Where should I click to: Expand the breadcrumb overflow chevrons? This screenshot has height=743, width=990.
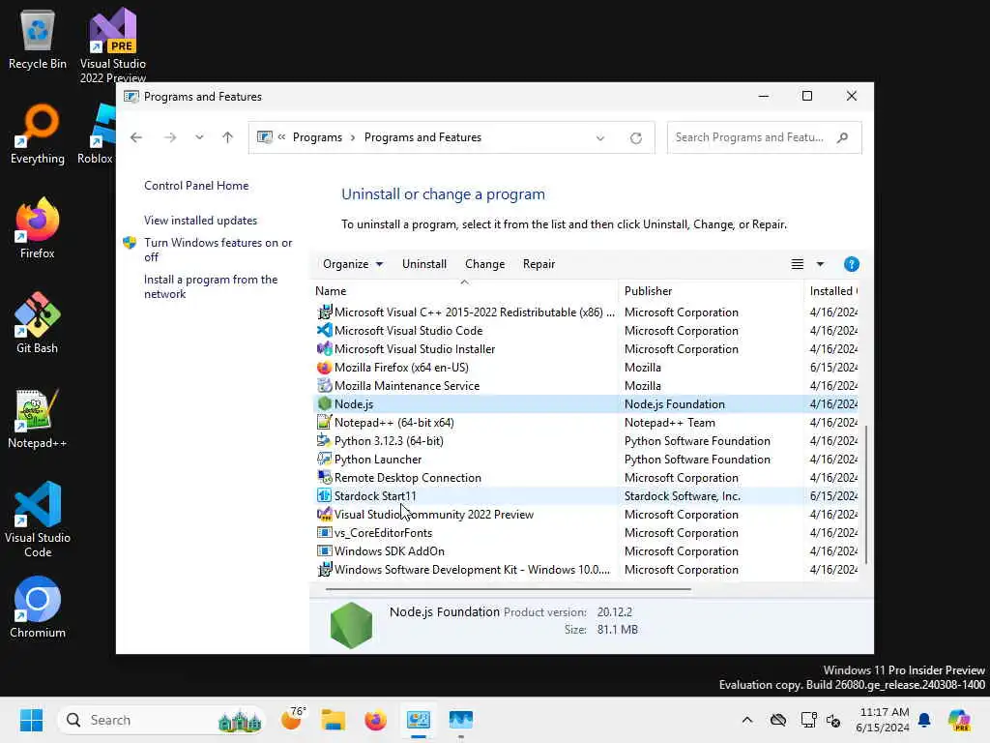(x=281, y=137)
